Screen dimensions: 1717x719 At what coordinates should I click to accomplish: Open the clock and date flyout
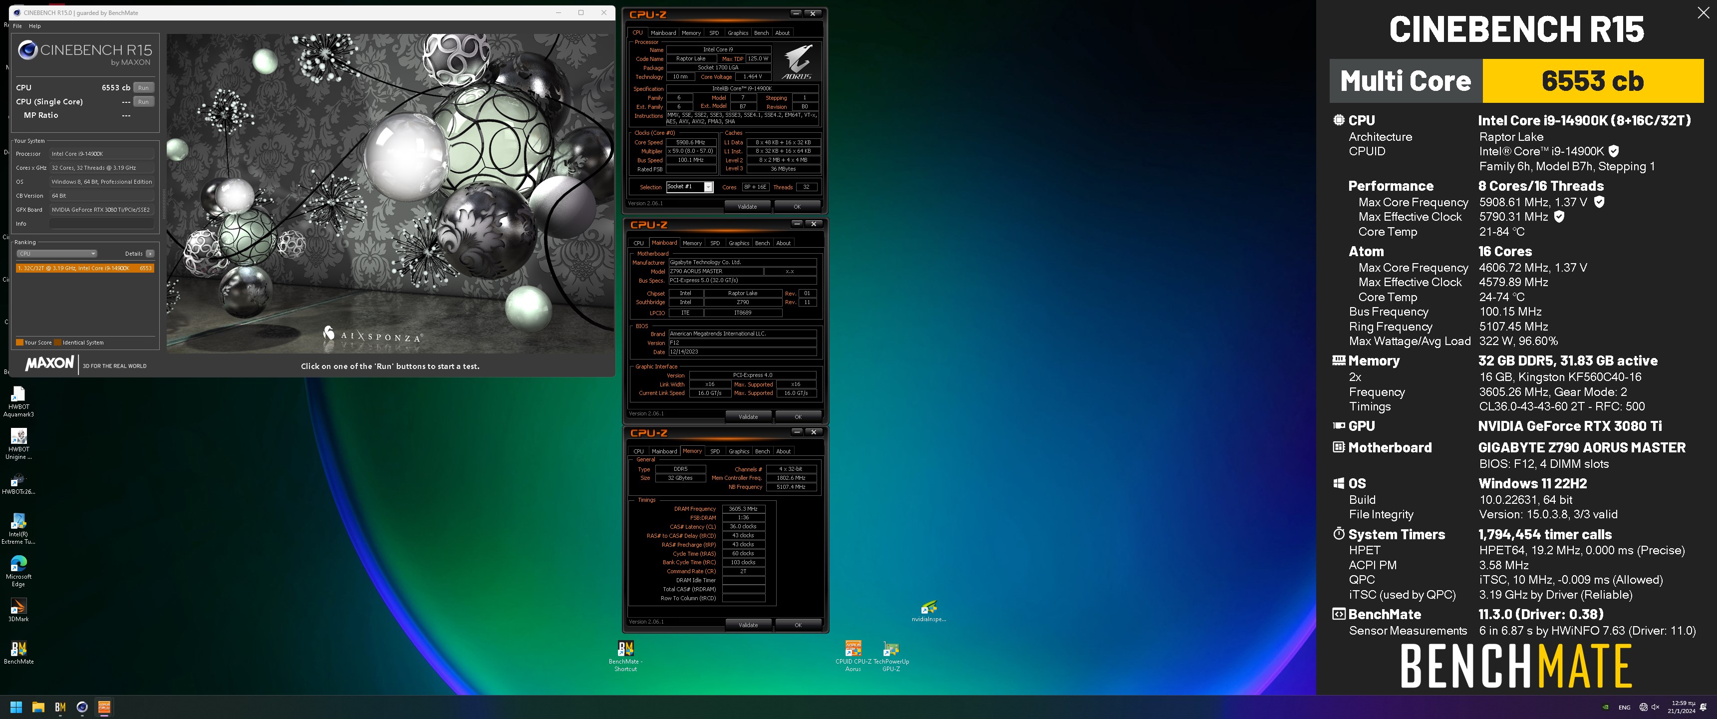1682,707
